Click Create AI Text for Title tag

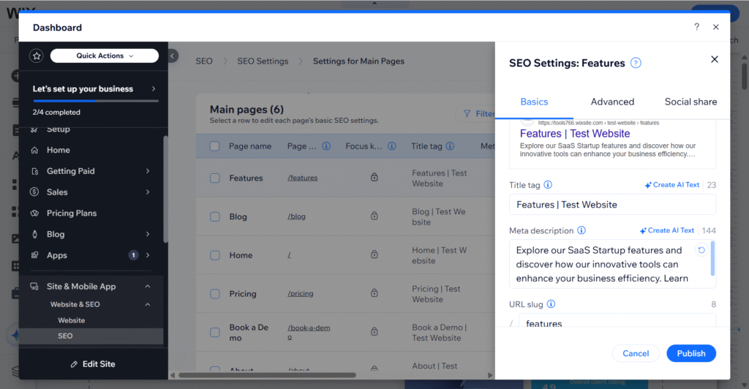671,185
